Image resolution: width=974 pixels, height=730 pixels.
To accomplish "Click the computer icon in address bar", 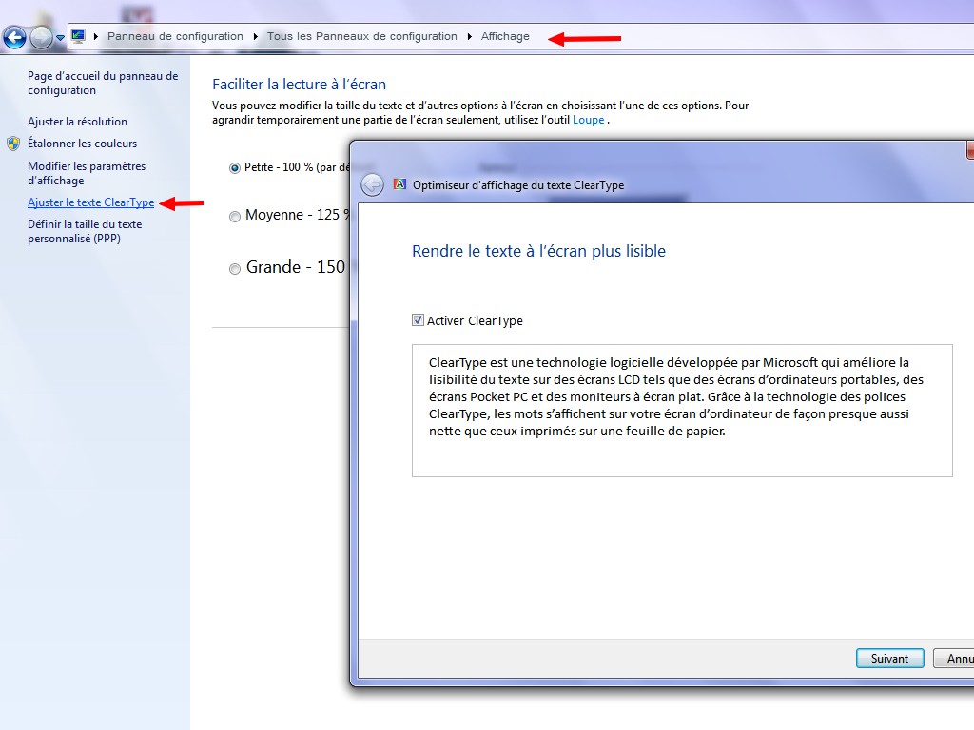I will click(x=78, y=36).
